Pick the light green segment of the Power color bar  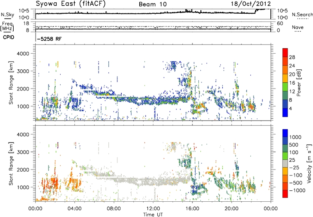click(x=285, y=87)
